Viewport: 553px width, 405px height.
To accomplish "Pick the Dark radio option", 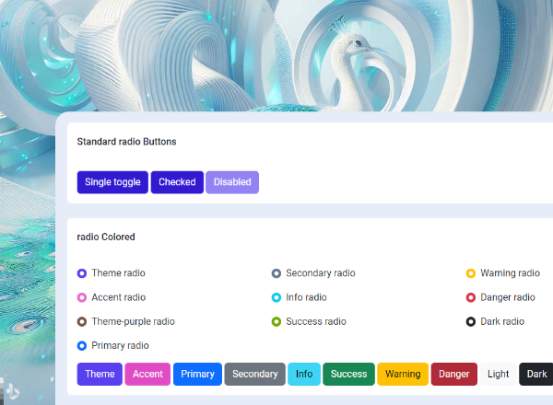I will [x=471, y=321].
